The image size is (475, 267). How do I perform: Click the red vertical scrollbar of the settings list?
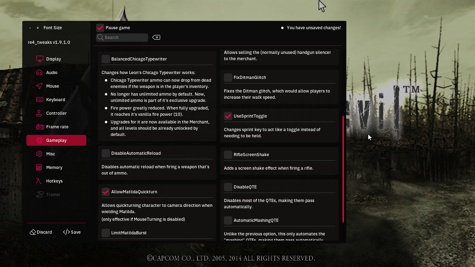coord(343,169)
